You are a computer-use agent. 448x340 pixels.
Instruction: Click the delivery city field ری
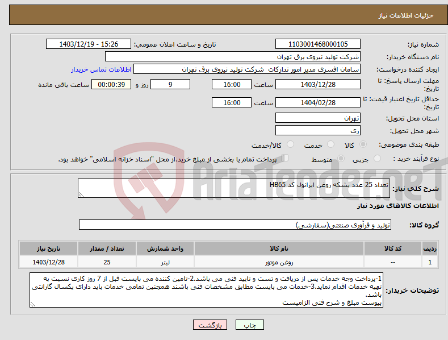pos(318,131)
